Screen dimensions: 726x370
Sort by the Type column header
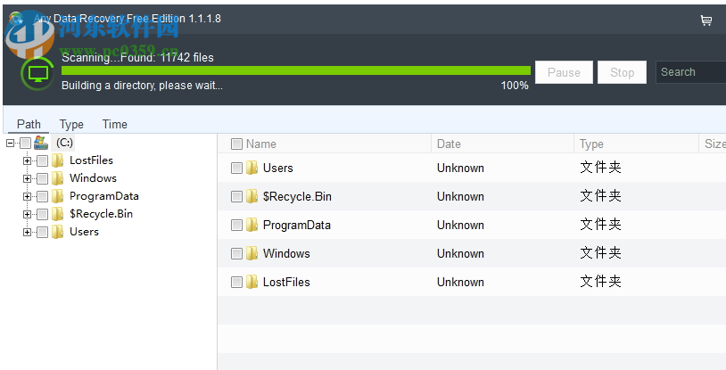[591, 144]
